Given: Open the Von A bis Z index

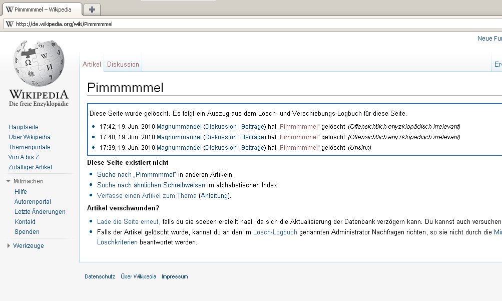Looking at the screenshot, I should (24, 157).
